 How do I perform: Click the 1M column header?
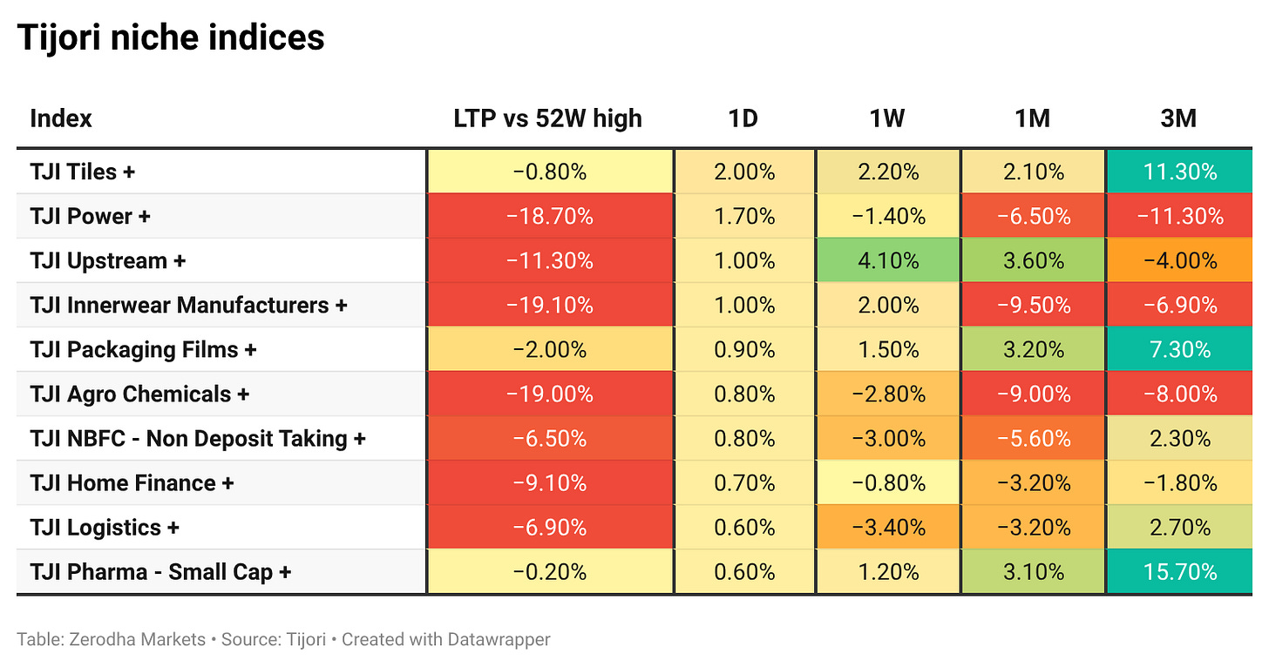pos(1033,118)
